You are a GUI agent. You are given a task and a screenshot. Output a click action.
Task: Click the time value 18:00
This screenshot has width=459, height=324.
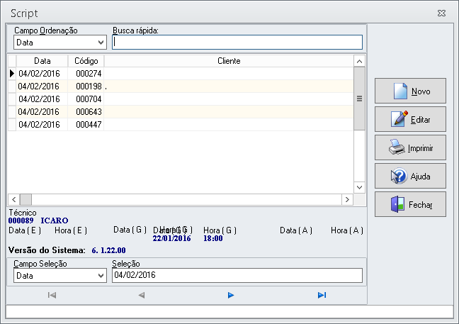click(x=213, y=238)
